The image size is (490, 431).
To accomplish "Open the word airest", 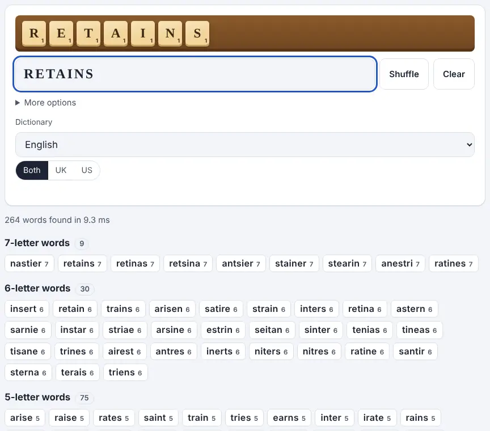I will tap(124, 351).
